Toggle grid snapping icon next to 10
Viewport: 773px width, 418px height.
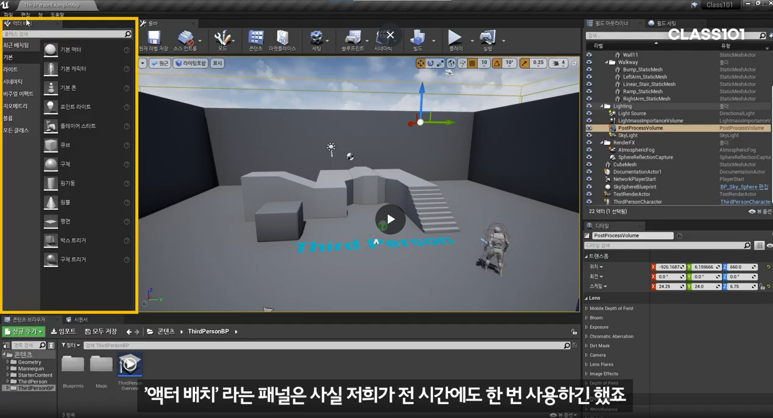pos(472,63)
